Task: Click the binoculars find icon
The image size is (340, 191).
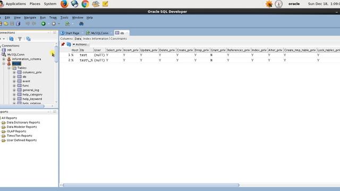Action: click(81, 23)
